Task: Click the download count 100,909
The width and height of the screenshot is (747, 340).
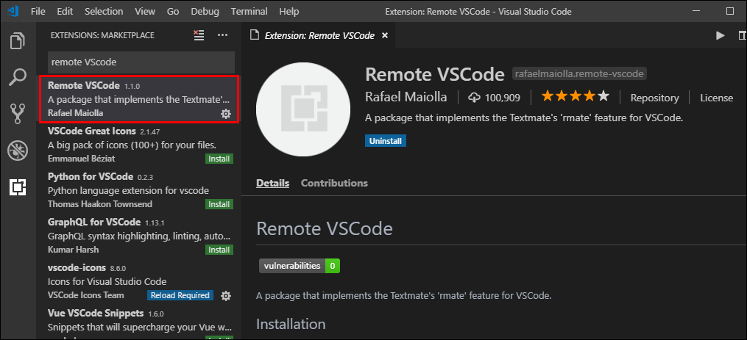Action: tap(494, 98)
